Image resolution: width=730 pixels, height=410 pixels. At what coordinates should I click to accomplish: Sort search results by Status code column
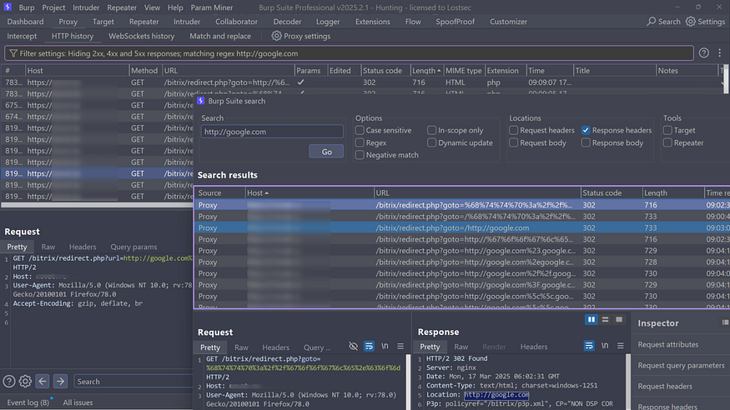tap(611, 192)
